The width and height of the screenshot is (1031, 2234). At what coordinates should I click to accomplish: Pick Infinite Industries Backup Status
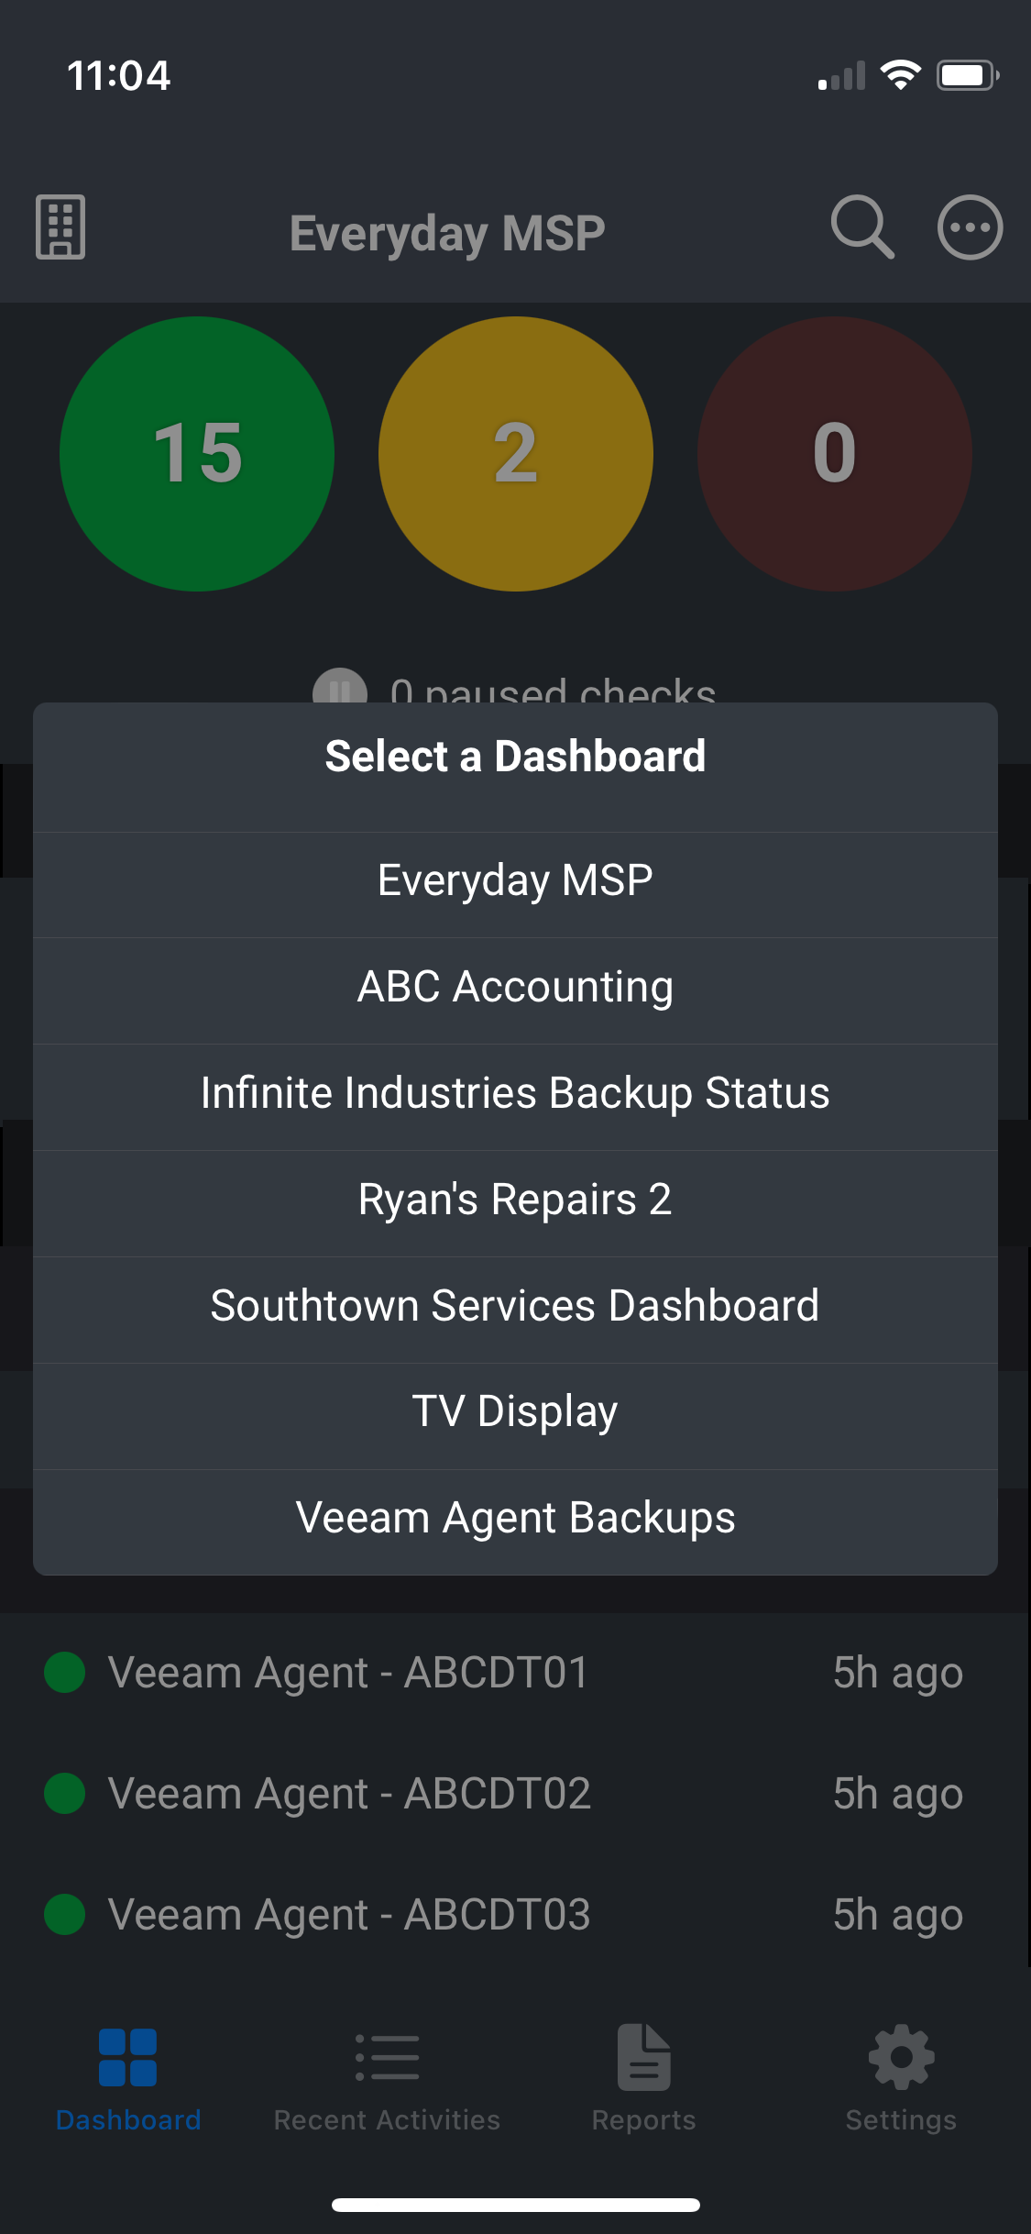(515, 1094)
